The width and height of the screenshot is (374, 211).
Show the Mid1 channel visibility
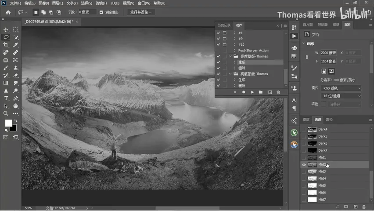click(x=304, y=157)
